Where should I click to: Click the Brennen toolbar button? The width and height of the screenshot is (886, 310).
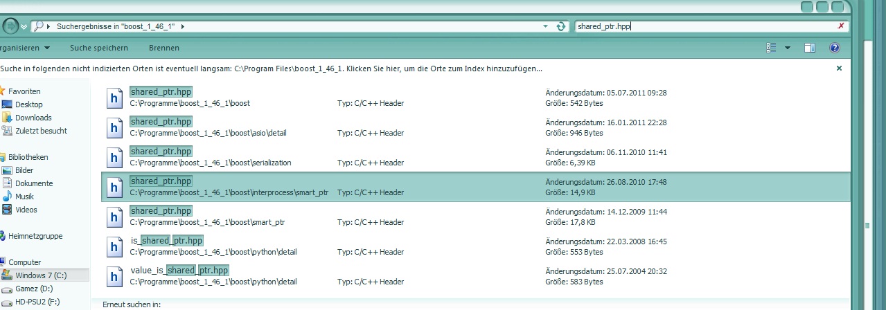(164, 48)
